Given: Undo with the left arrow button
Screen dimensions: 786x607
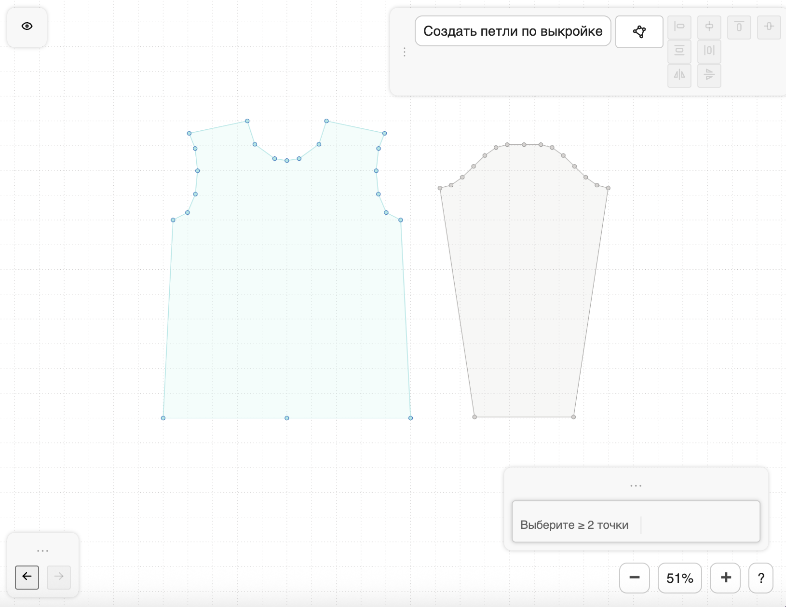Looking at the screenshot, I should tap(27, 577).
